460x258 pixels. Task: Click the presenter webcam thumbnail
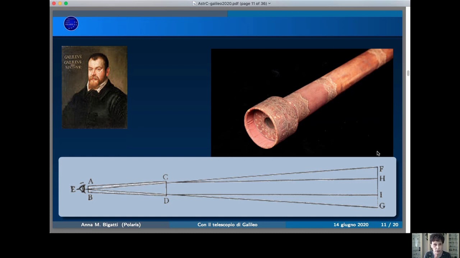tap(436, 245)
